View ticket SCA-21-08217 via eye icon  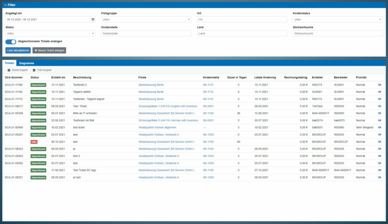(380, 106)
